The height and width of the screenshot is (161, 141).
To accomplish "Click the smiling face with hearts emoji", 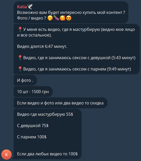I will click(x=62, y=18).
